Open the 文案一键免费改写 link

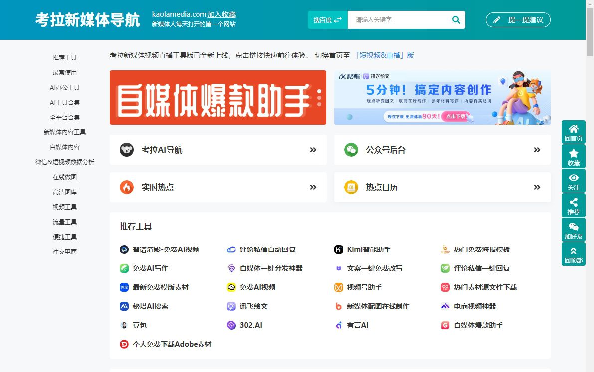[375, 268]
